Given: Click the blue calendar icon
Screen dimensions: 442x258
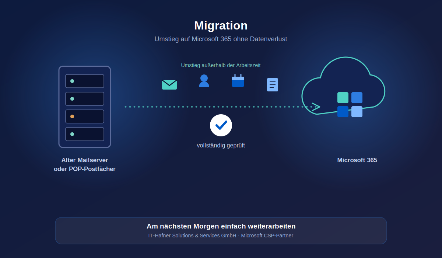Looking at the screenshot, I should point(238,81).
